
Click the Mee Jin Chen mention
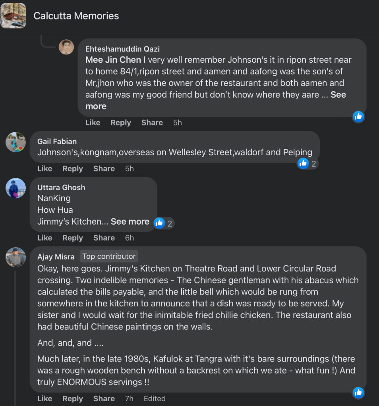click(x=113, y=60)
